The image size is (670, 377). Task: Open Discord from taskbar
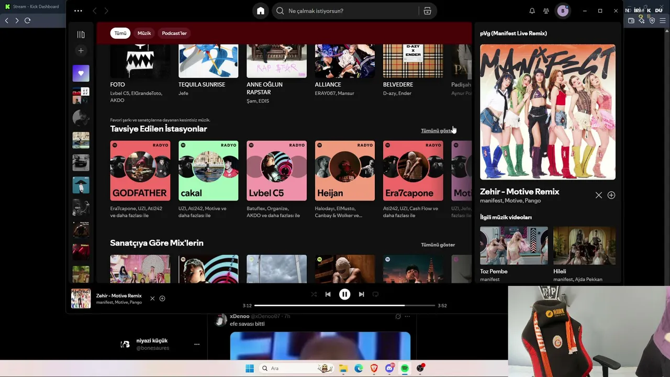pyautogui.click(x=389, y=369)
